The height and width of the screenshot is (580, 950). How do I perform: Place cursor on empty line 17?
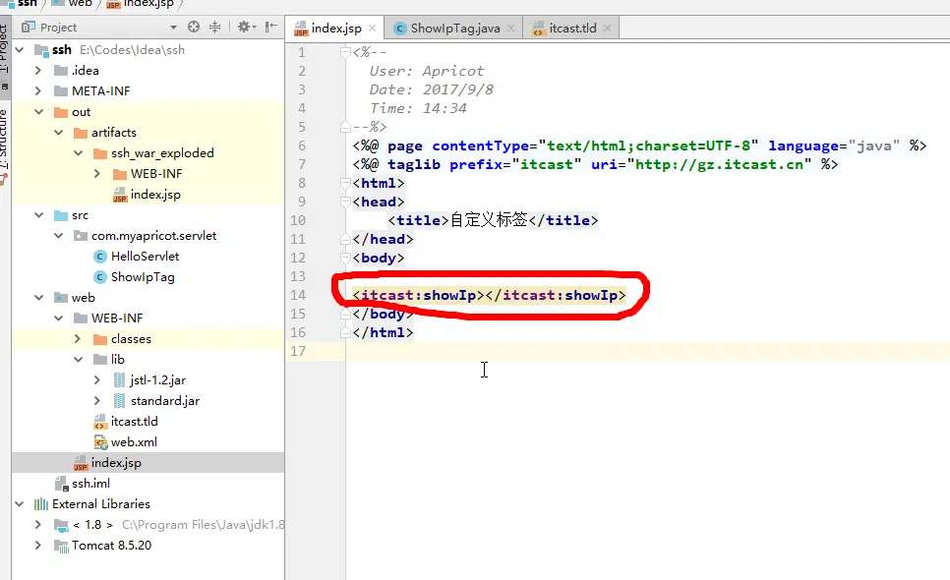[x=648, y=351]
